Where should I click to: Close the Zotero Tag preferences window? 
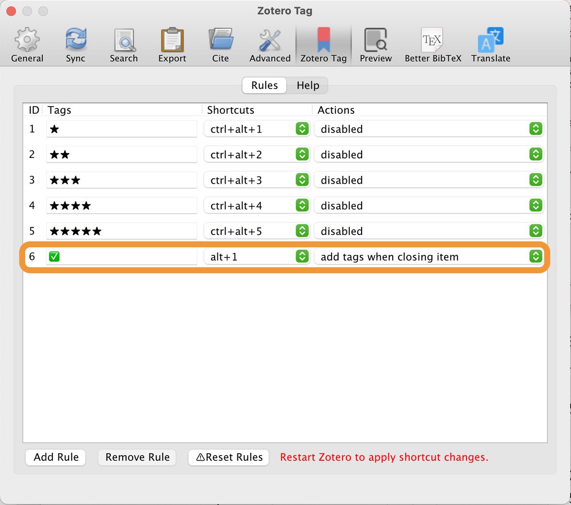11,11
